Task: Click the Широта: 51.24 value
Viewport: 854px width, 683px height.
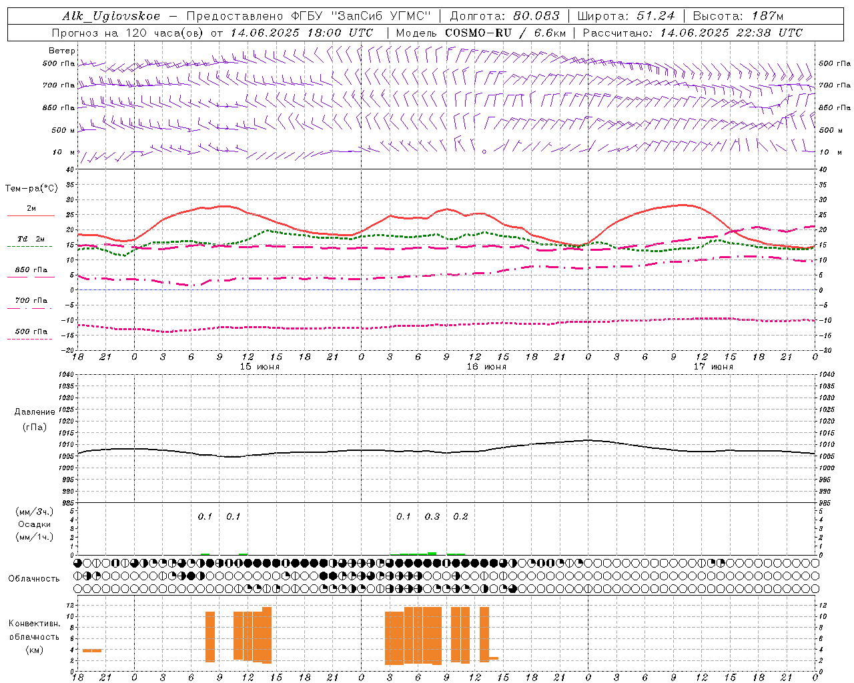Action: click(626, 16)
